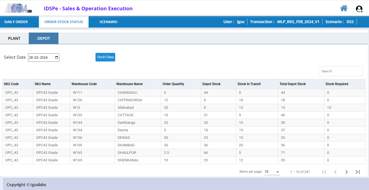Click the User igsa label
The width and height of the screenshot is (369, 190).
(234, 22)
